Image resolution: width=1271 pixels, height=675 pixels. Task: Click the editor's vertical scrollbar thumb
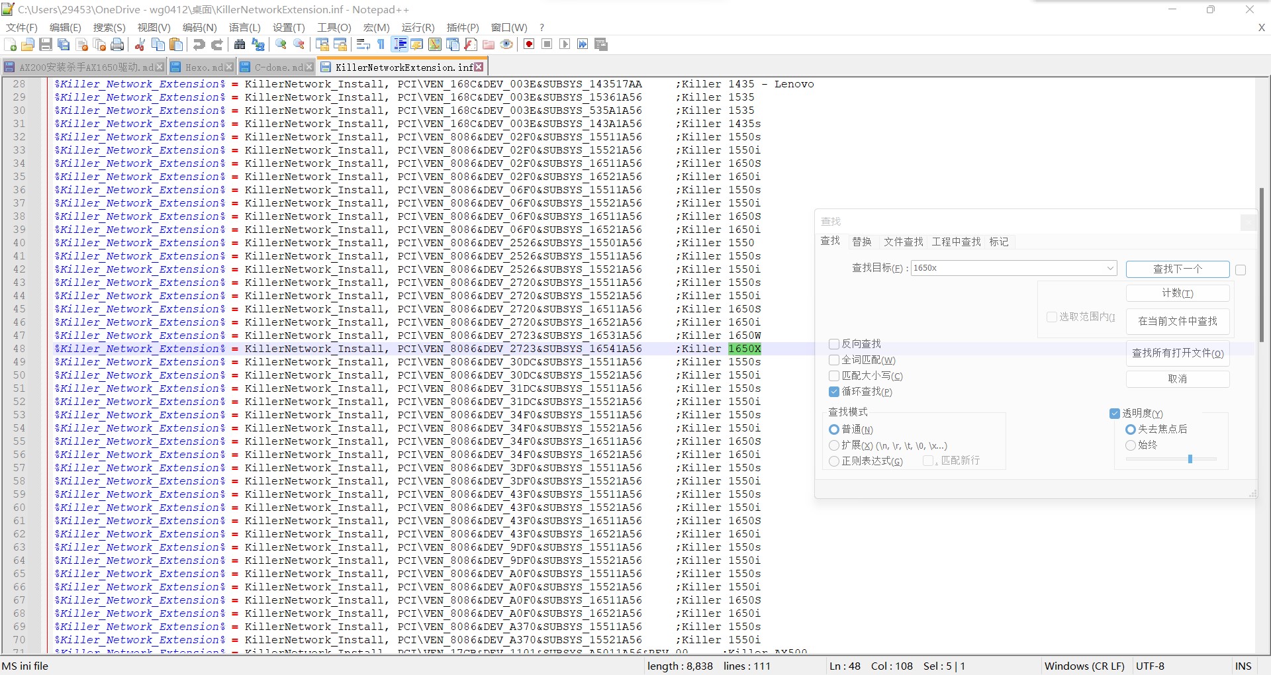click(1262, 265)
